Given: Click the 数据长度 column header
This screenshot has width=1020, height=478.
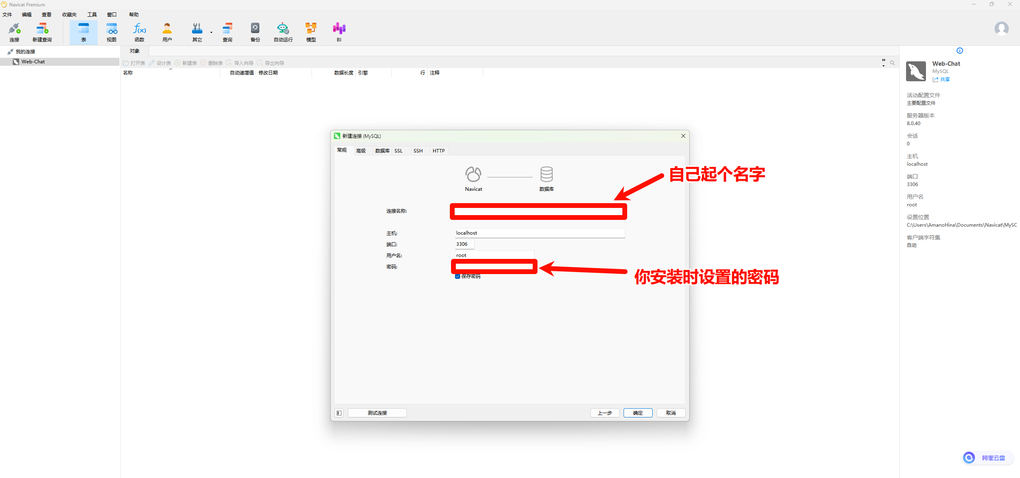Looking at the screenshot, I should pyautogui.click(x=334, y=73).
